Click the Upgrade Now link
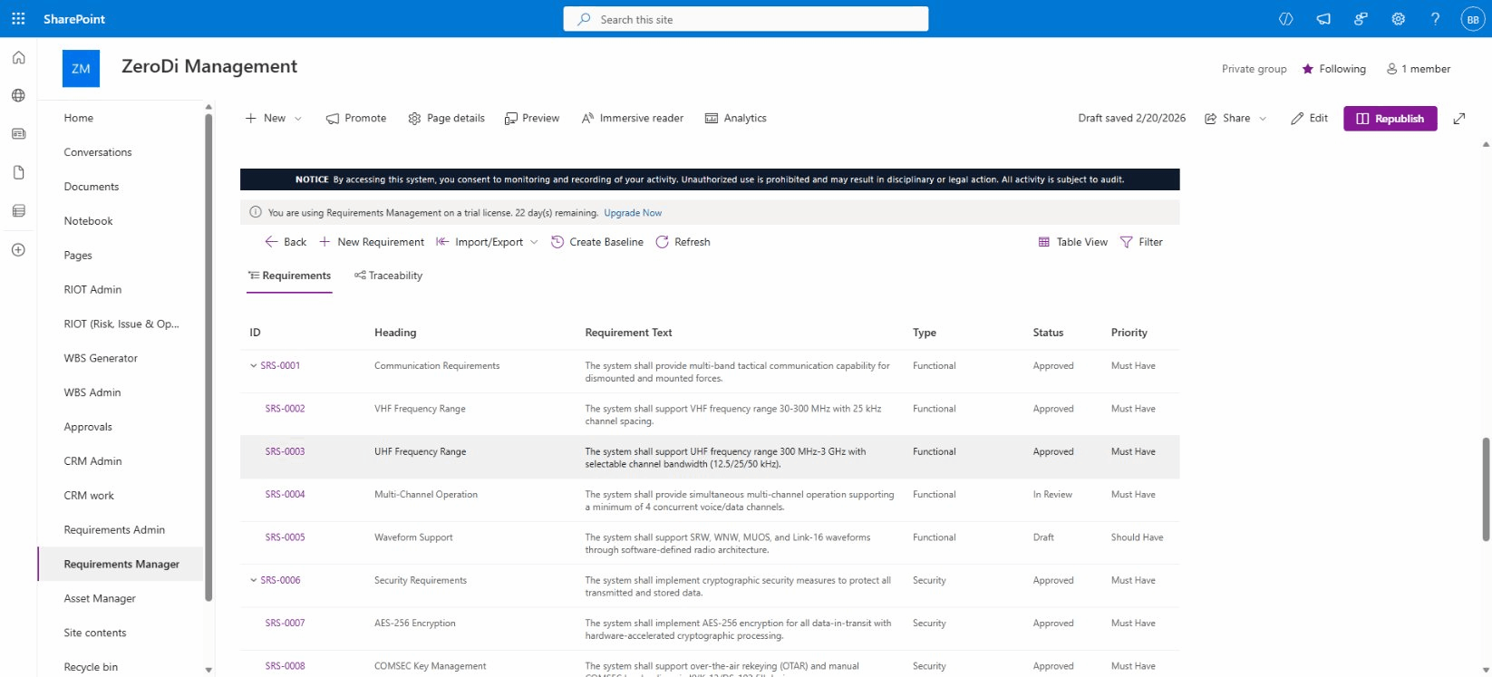This screenshot has width=1492, height=677. click(x=633, y=213)
